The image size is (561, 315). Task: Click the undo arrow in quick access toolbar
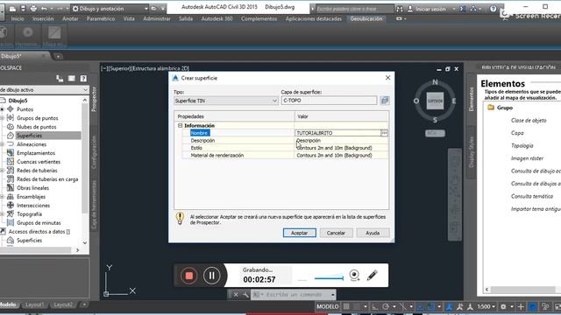44,9
